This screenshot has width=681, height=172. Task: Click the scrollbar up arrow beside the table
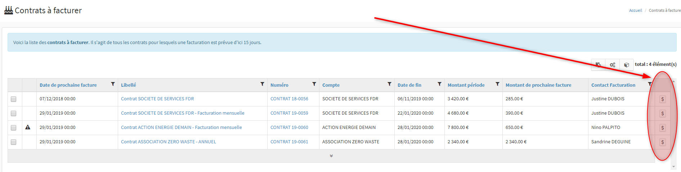click(674, 81)
